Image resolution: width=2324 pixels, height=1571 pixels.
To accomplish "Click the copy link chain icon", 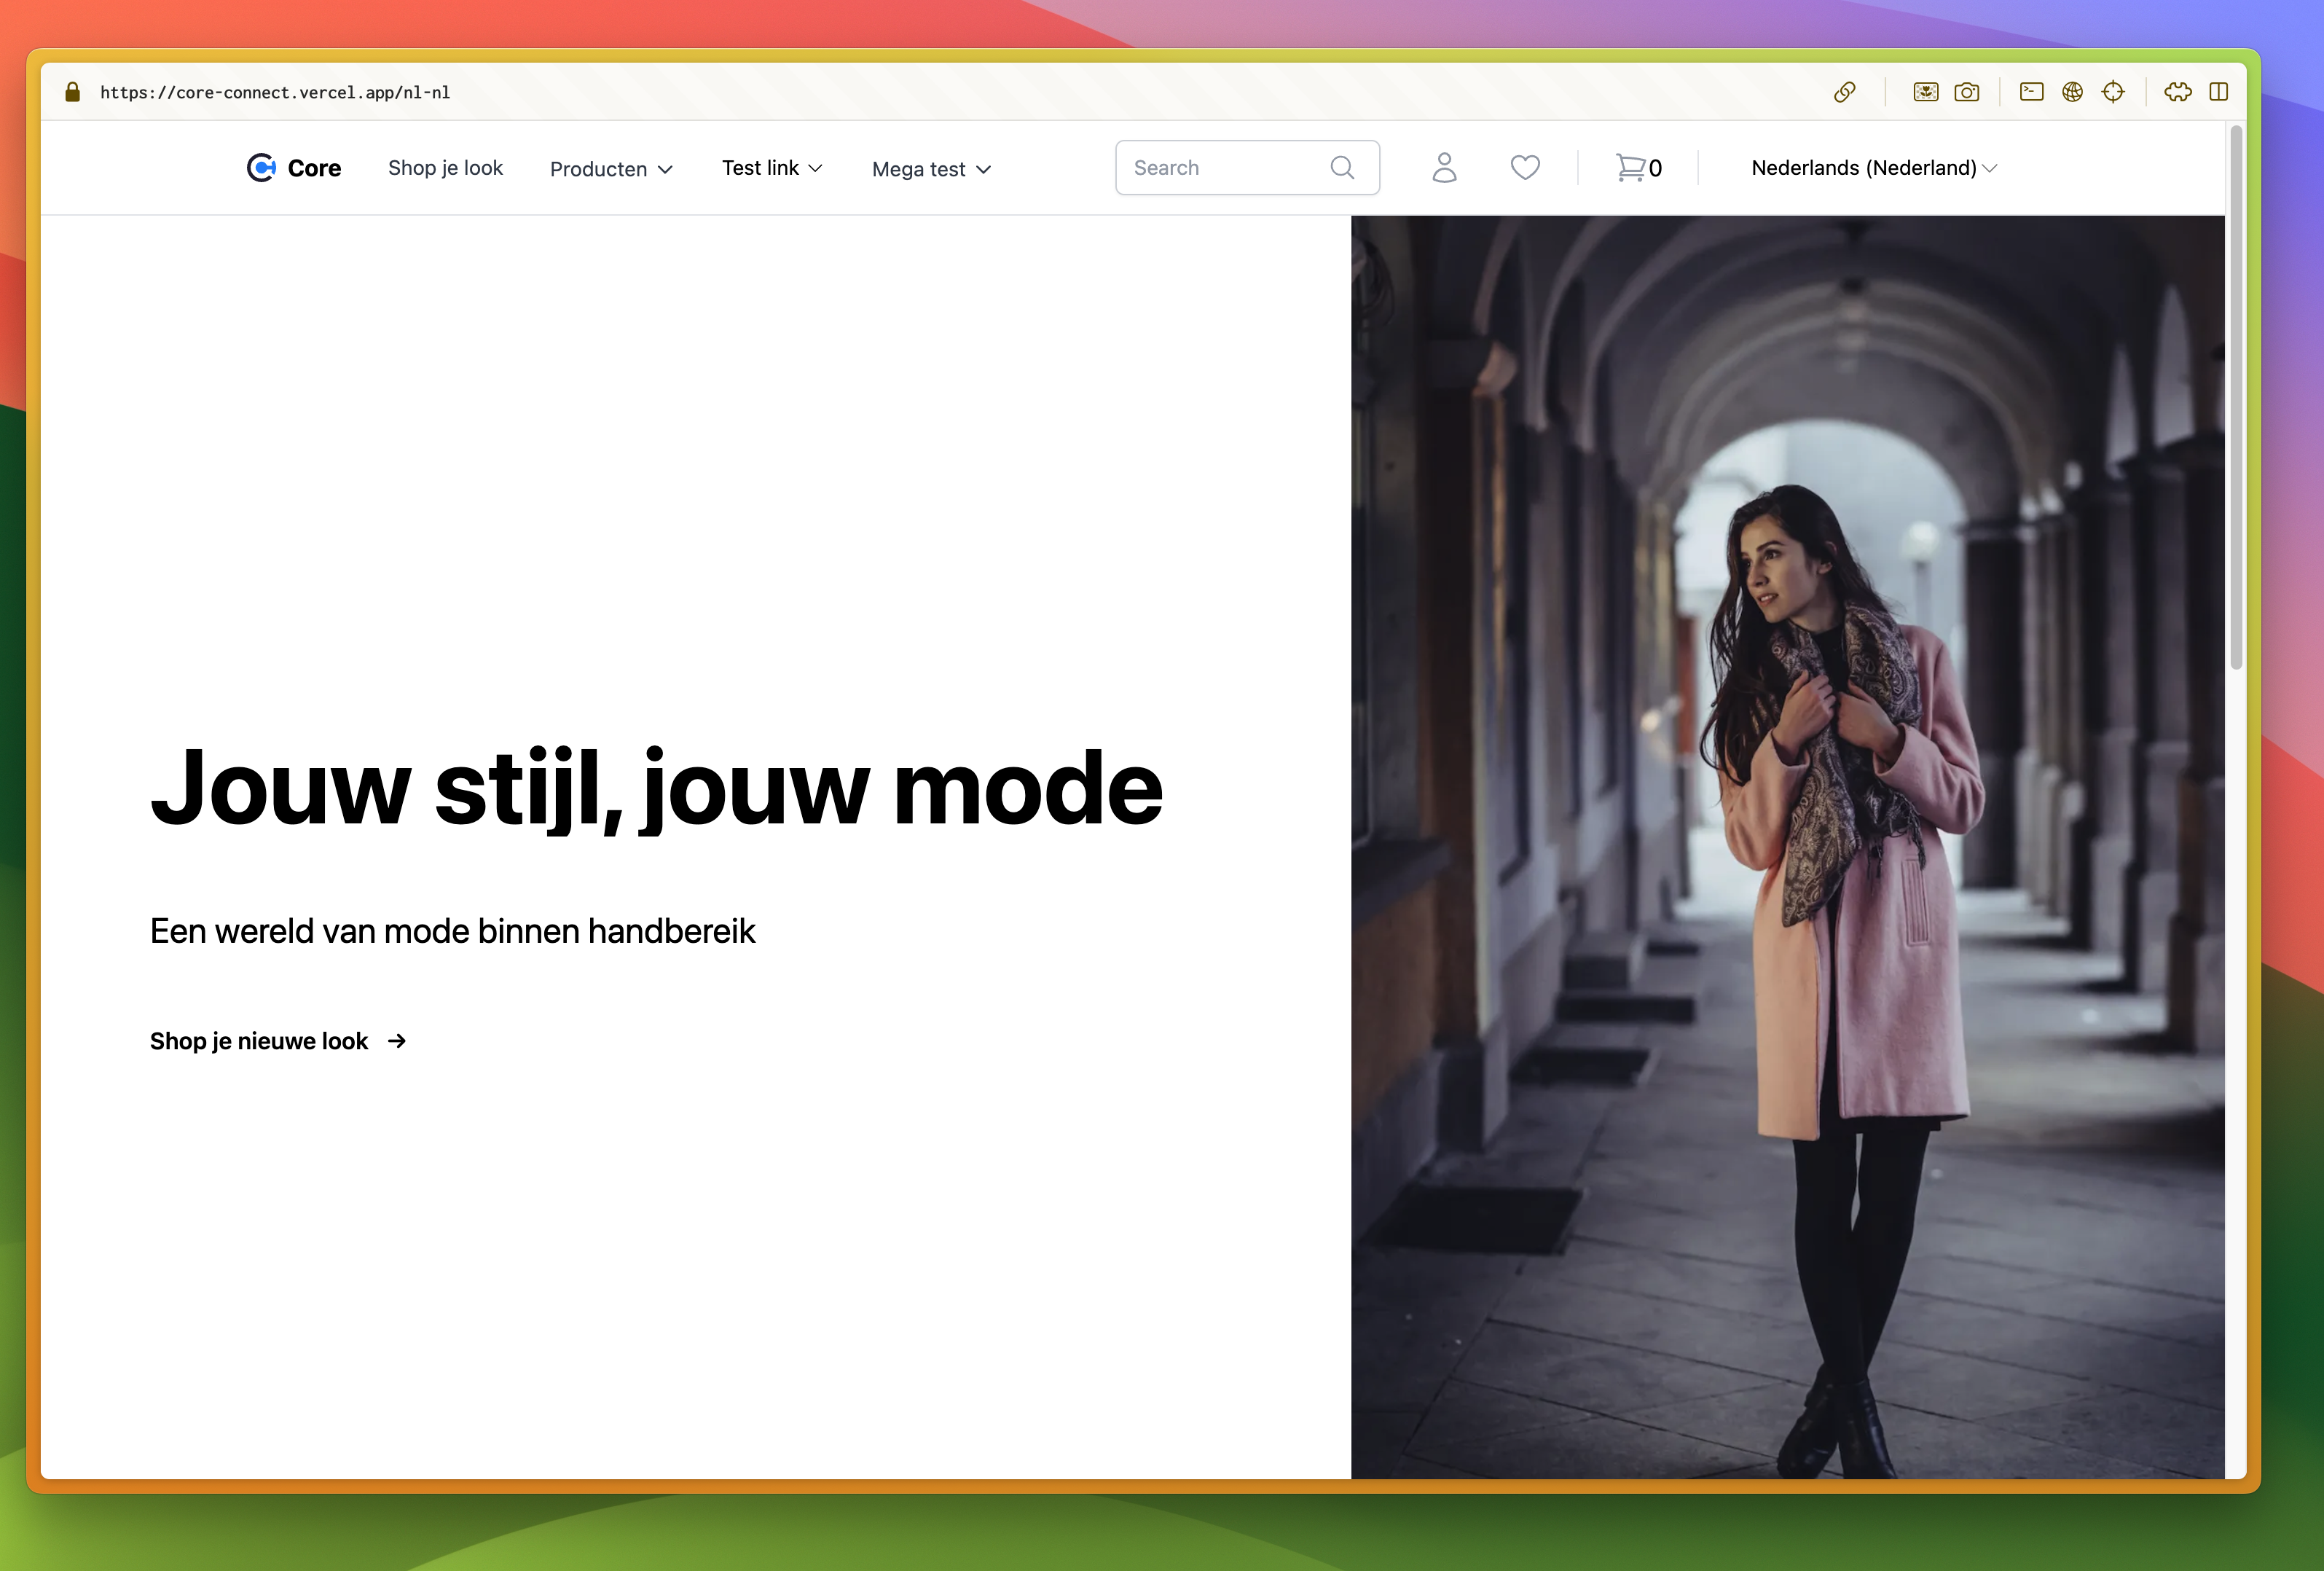I will tap(1844, 92).
